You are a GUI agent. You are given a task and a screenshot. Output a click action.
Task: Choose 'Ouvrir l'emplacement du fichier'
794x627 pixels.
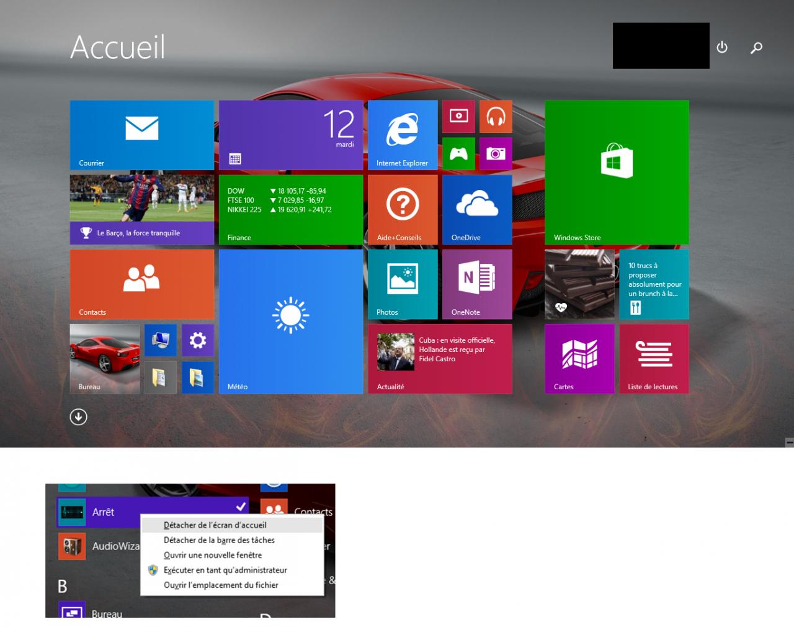[232, 585]
